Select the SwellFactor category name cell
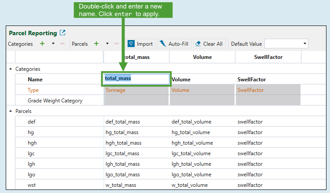Screen dimensions: 330x193 pyautogui.click(x=268, y=79)
